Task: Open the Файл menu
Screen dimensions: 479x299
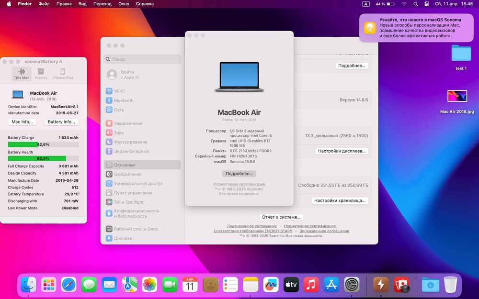Action: coord(44,4)
